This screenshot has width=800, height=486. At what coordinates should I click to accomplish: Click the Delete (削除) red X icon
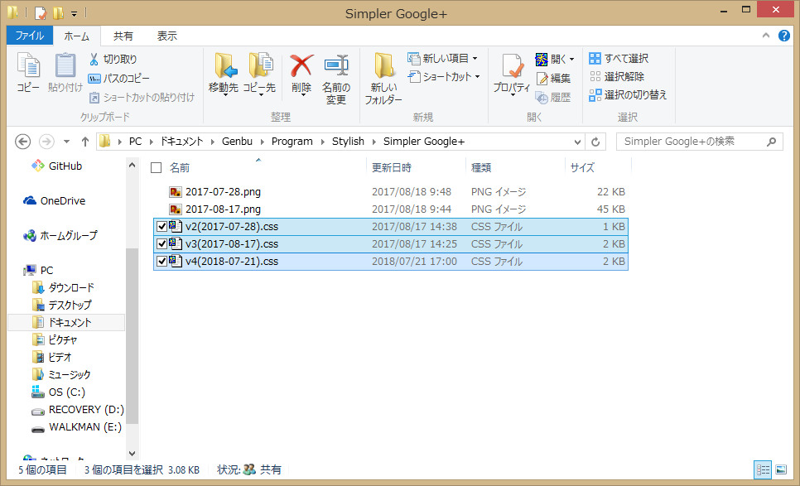(x=301, y=66)
